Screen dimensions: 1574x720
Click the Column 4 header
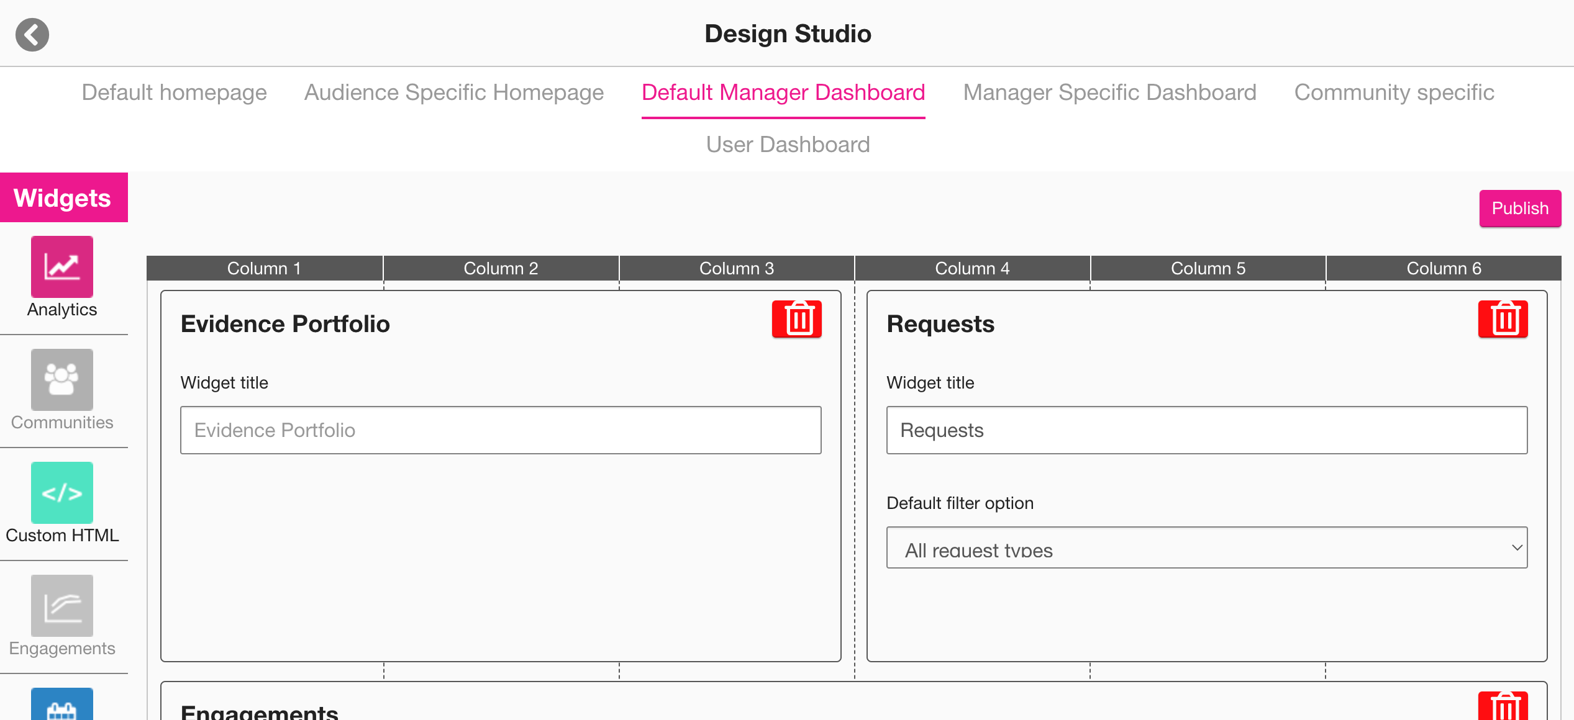[x=972, y=269]
